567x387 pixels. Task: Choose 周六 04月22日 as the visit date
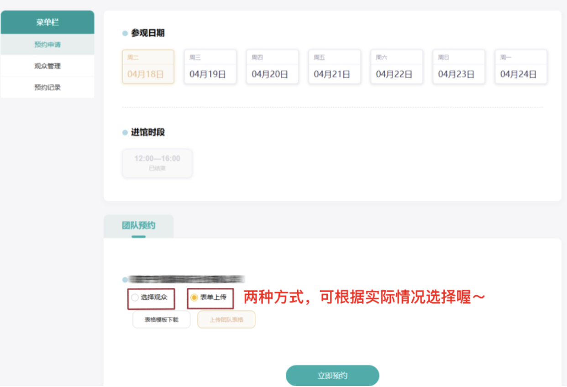pos(396,67)
